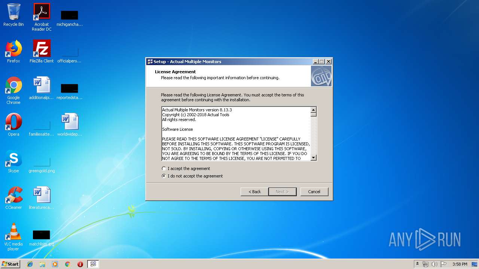Open FileZilla Client shortcut
This screenshot has width=479, height=269.
pos(42,52)
